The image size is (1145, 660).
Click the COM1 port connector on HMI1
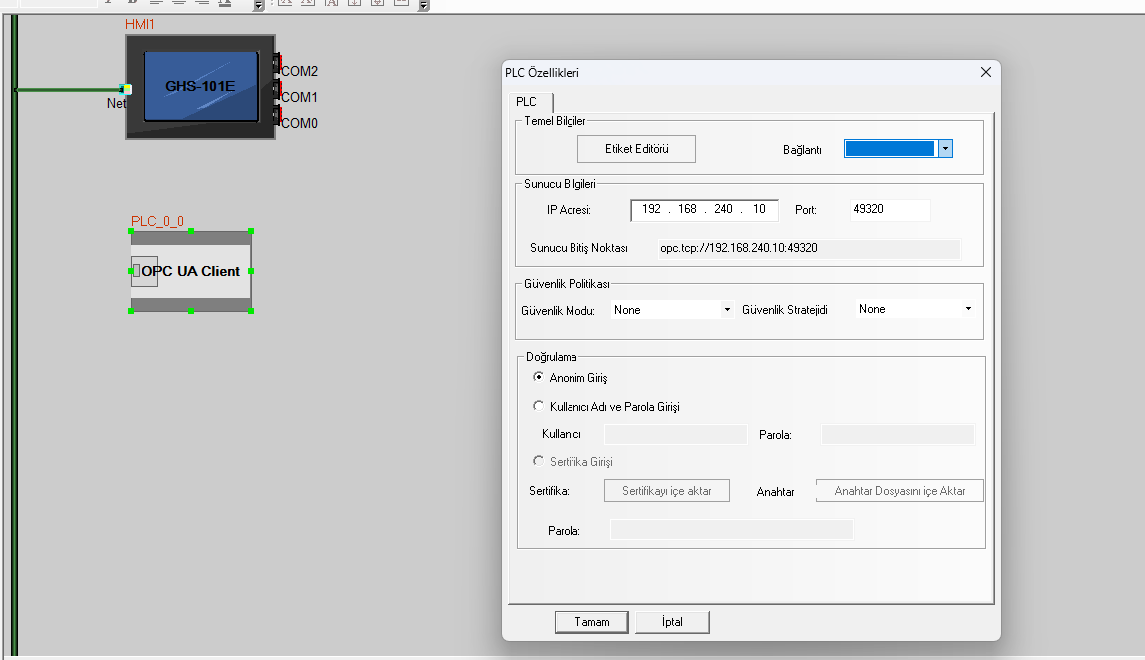tap(277, 89)
